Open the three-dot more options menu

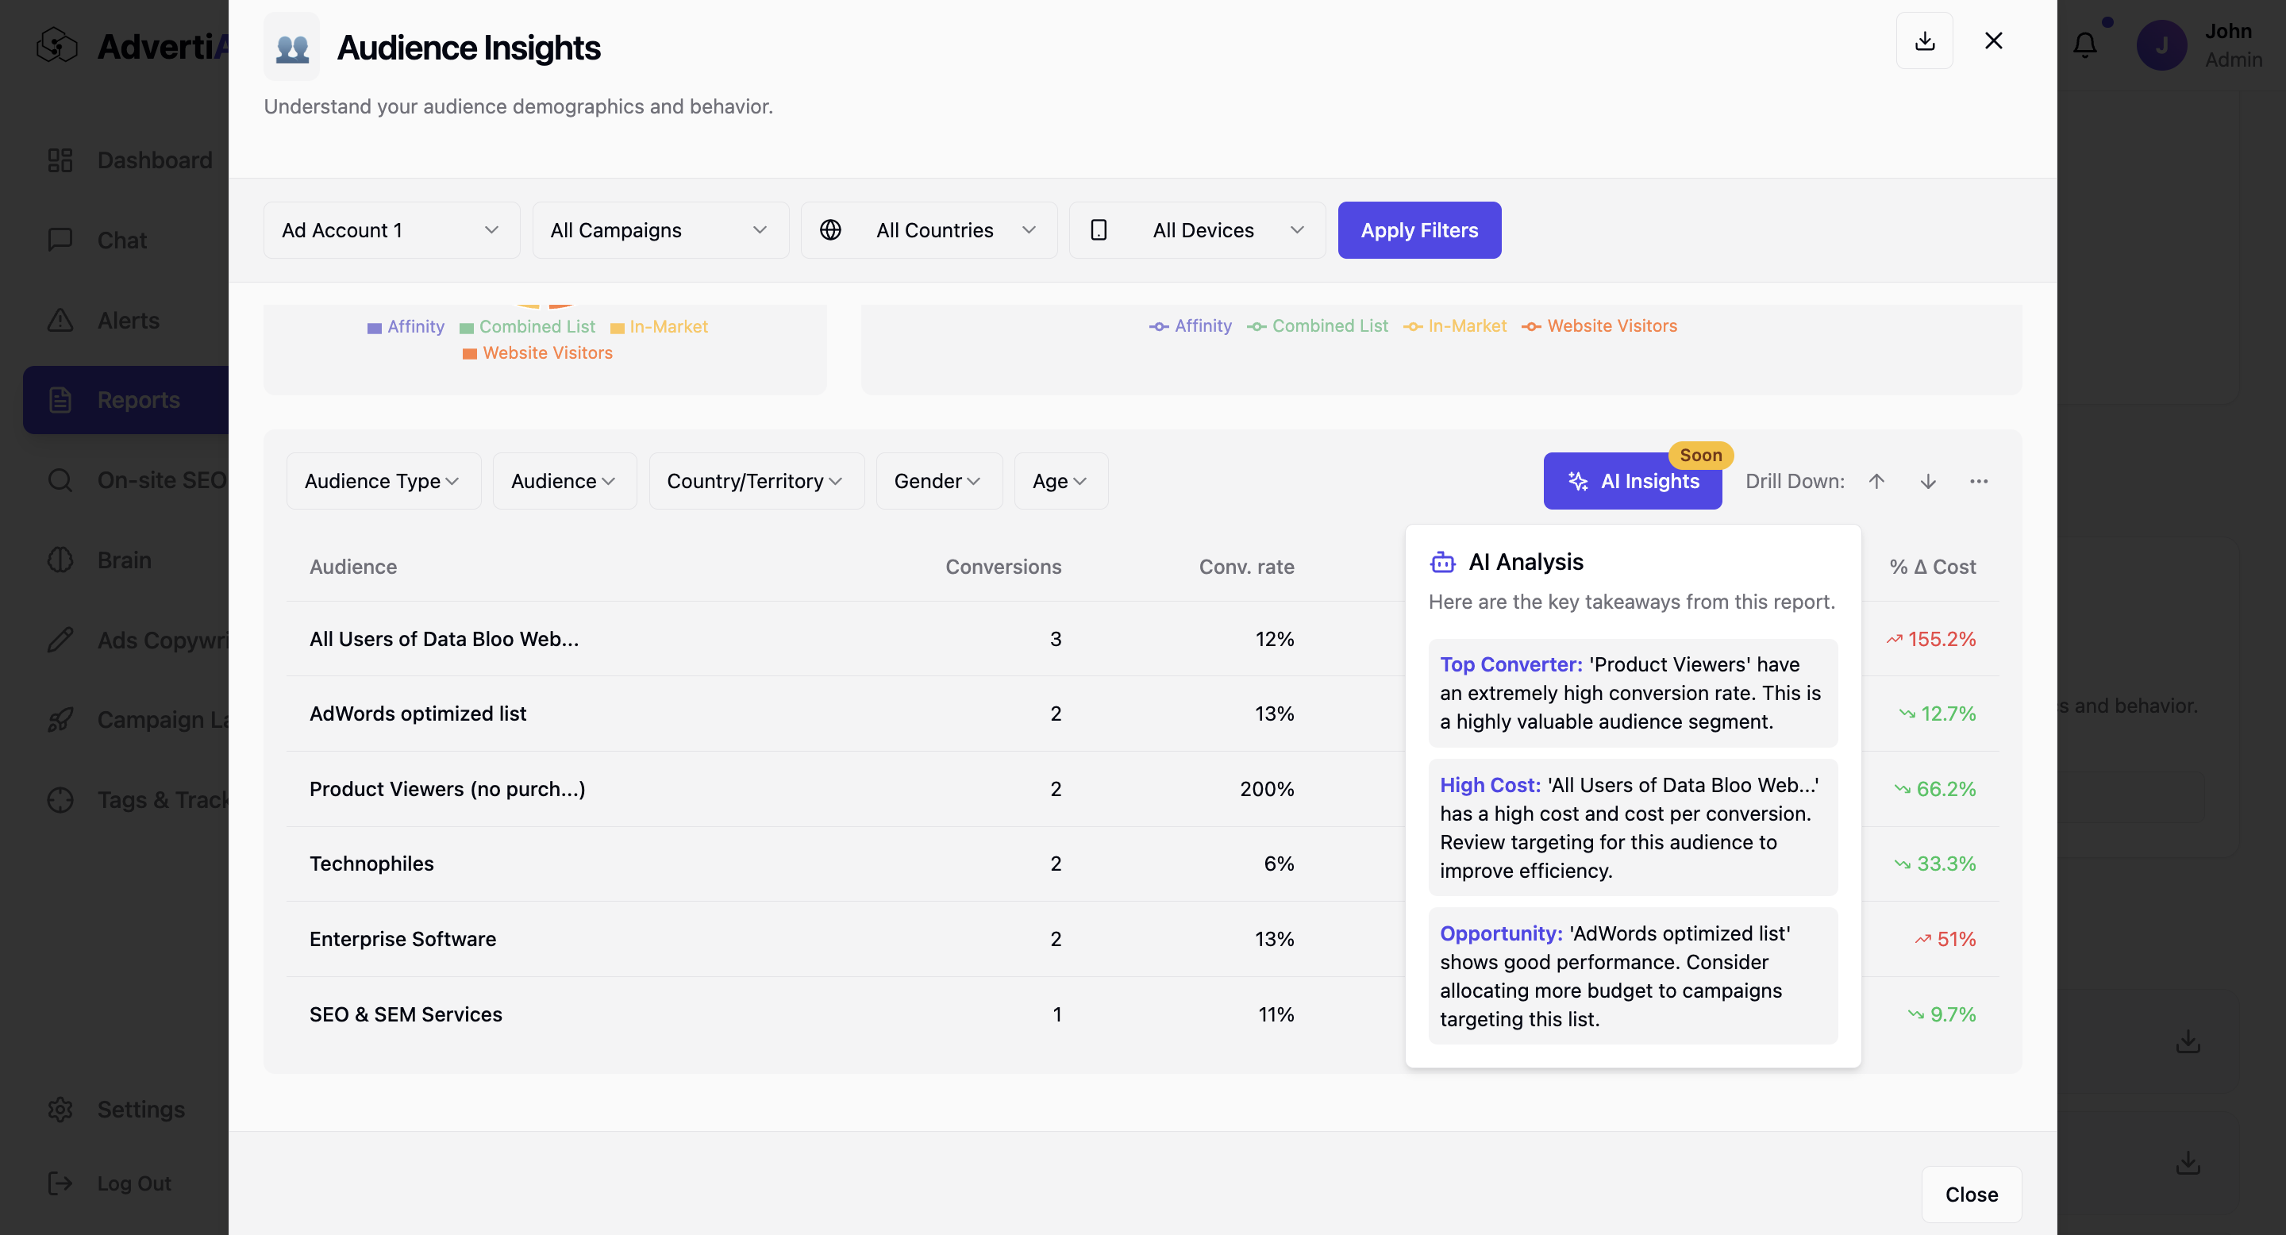1978,481
